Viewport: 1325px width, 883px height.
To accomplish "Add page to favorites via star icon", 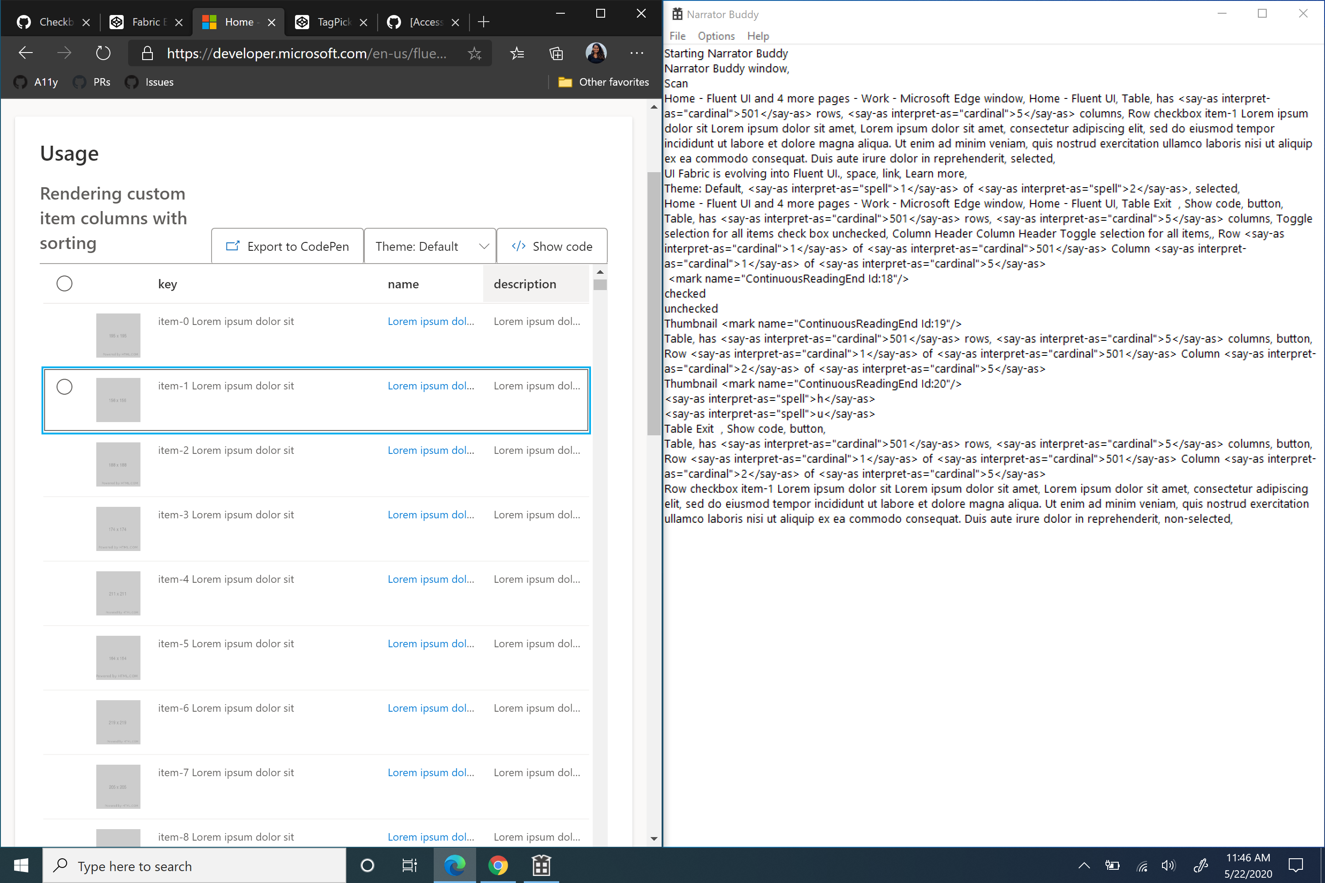I will click(475, 53).
